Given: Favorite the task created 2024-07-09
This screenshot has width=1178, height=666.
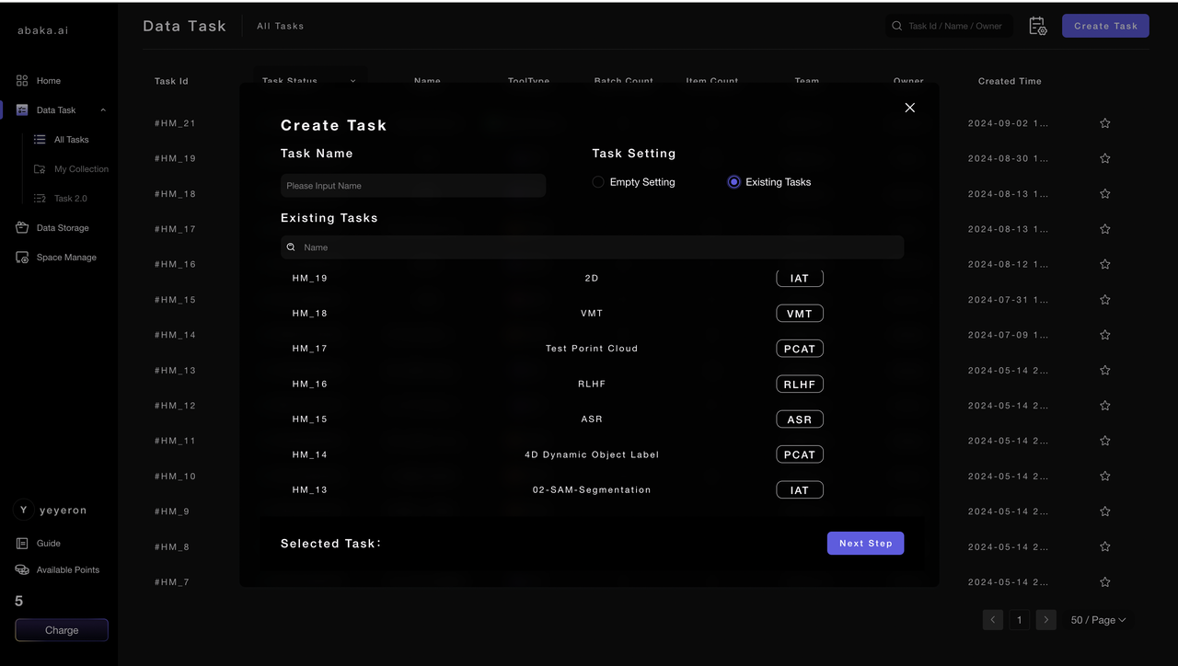Looking at the screenshot, I should click(x=1104, y=335).
